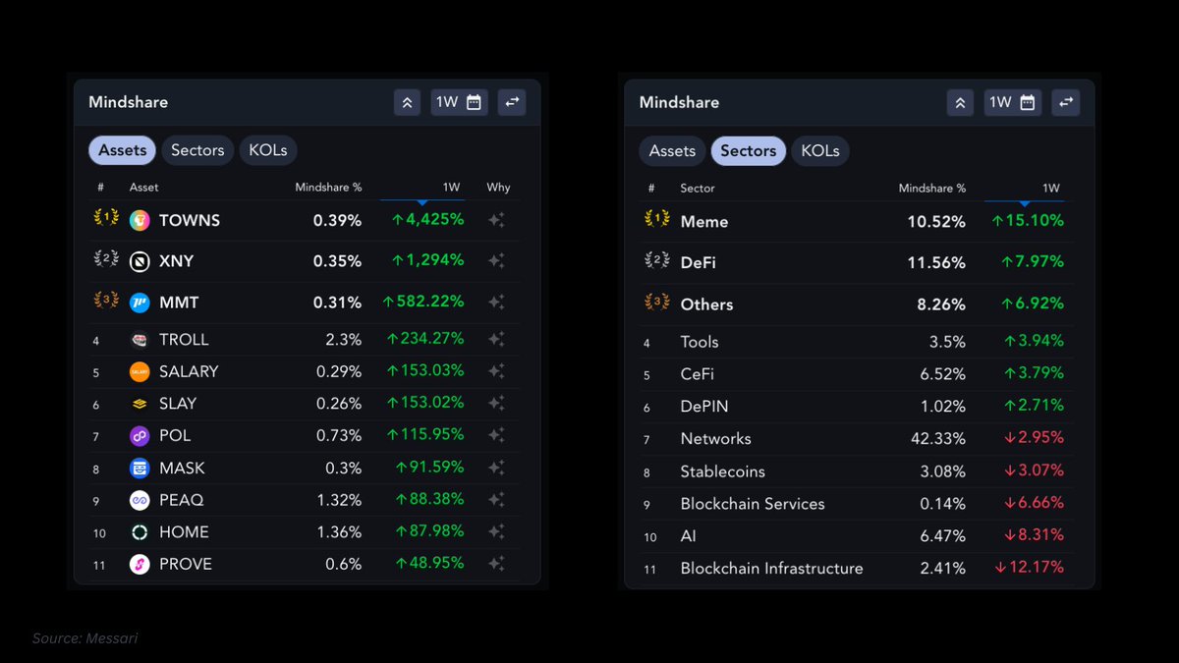The width and height of the screenshot is (1179, 663).
Task: Switch to Assets tab in right panel
Action: coord(672,150)
